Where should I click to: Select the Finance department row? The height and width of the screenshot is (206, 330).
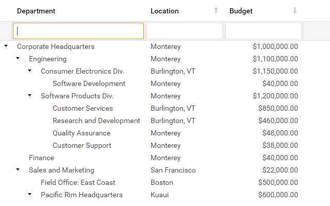coord(41,158)
